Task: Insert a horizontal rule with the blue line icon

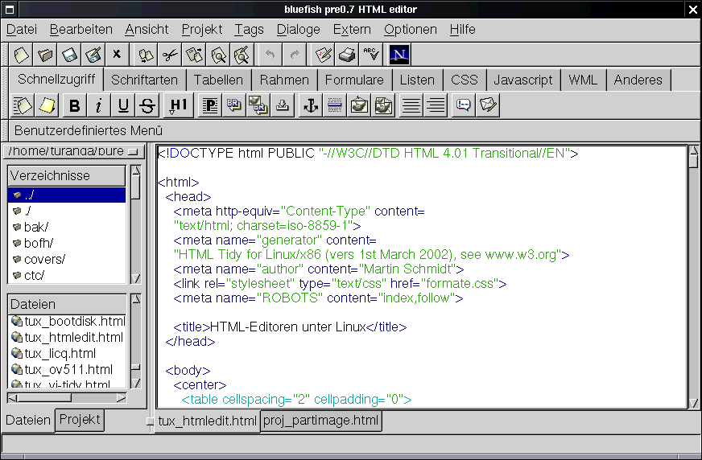Action: (x=334, y=105)
